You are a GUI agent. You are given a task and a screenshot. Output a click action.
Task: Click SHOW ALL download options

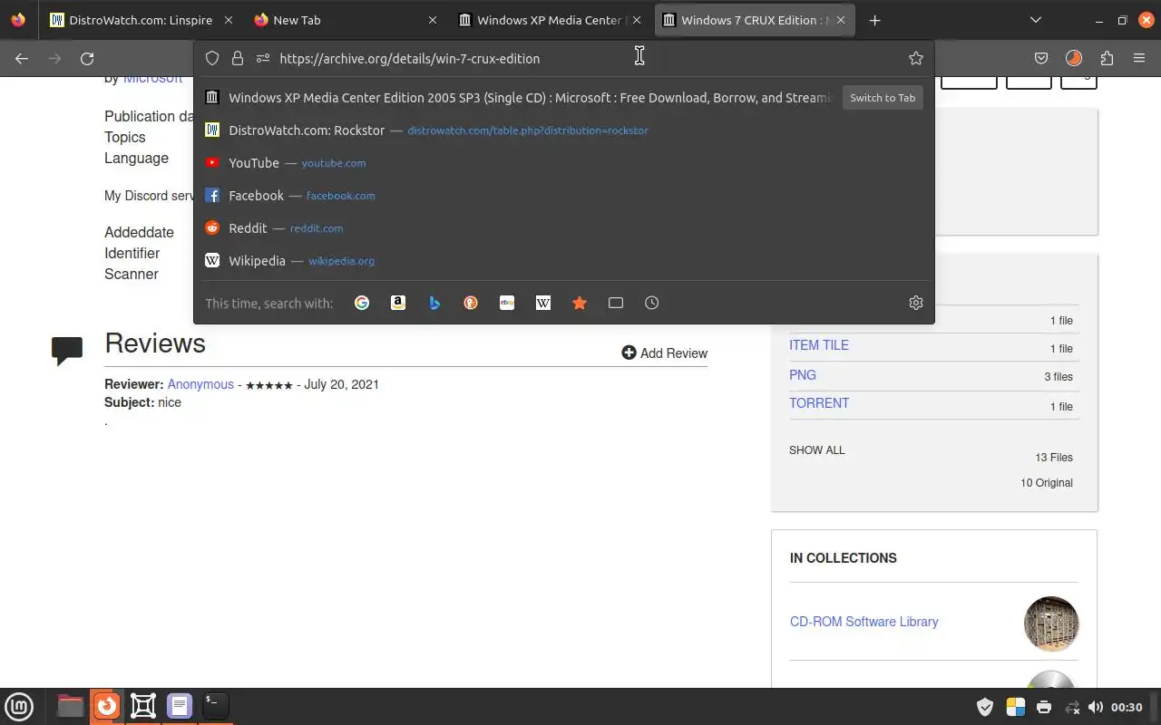coord(816,450)
